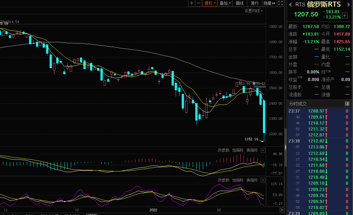Image resolution: width=353 pixels, height=215 pixels.
Task: Collapse the right panel via splitter arrow
Action: tap(285, 147)
